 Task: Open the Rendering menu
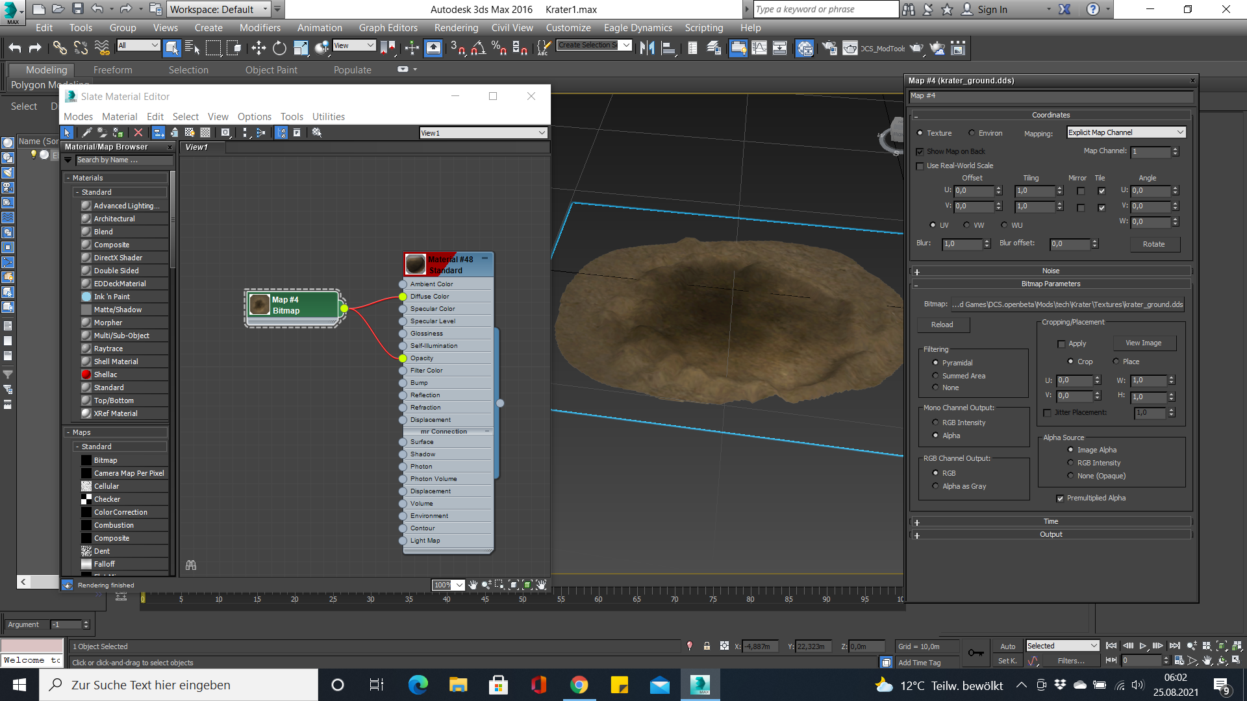click(x=456, y=28)
